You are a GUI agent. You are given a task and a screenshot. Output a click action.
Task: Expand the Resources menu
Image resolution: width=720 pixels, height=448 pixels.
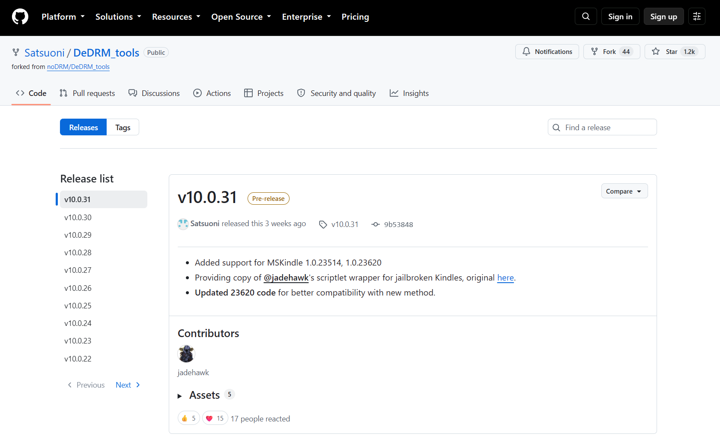point(176,17)
